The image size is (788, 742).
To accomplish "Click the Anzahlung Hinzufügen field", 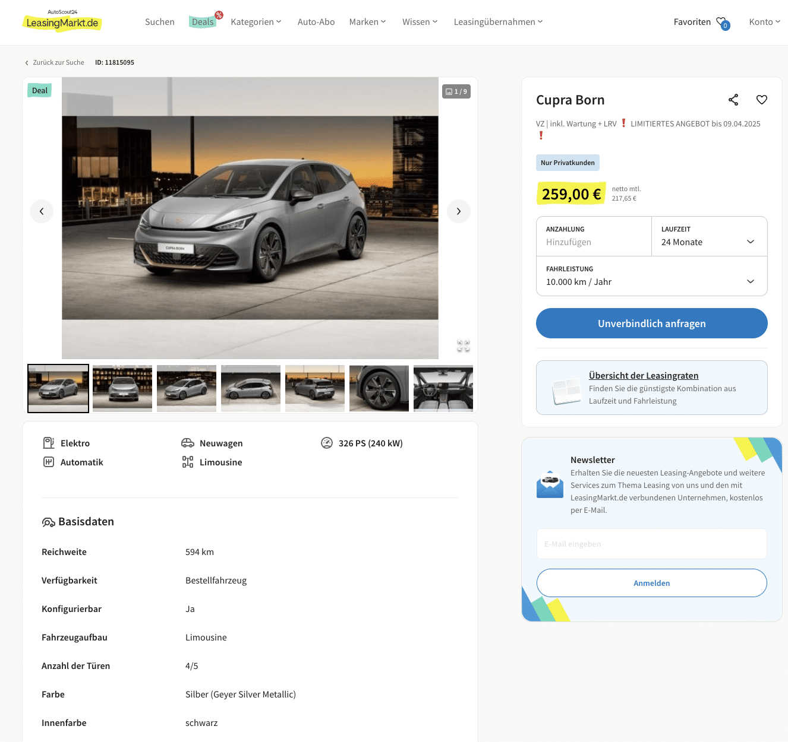I will pyautogui.click(x=594, y=236).
